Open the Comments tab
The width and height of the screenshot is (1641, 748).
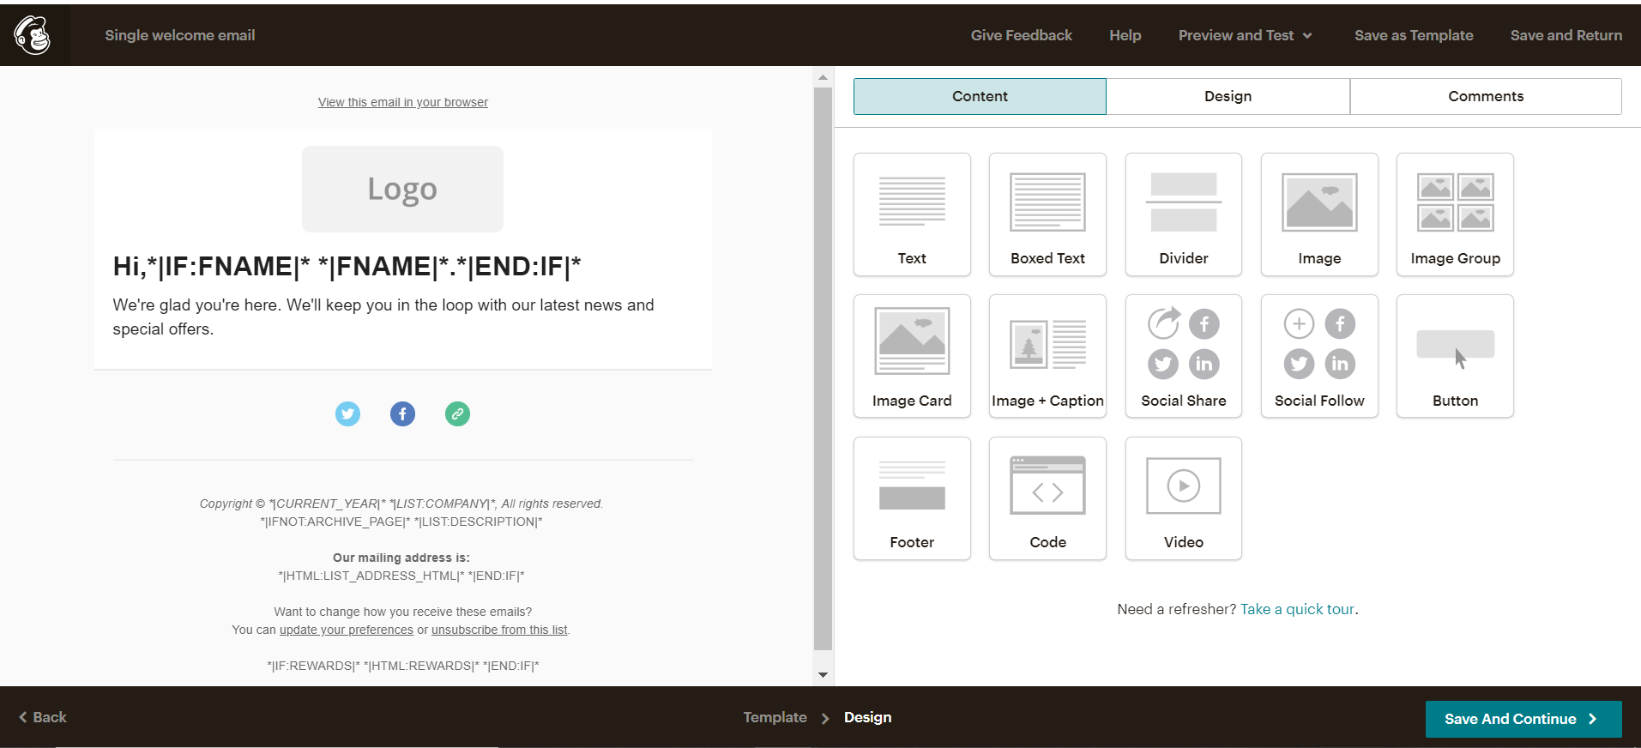pyautogui.click(x=1486, y=96)
